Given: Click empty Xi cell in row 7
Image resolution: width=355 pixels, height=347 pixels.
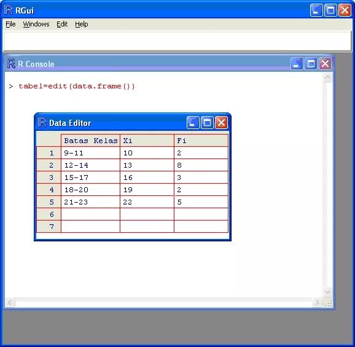Looking at the screenshot, I should [x=147, y=227].
